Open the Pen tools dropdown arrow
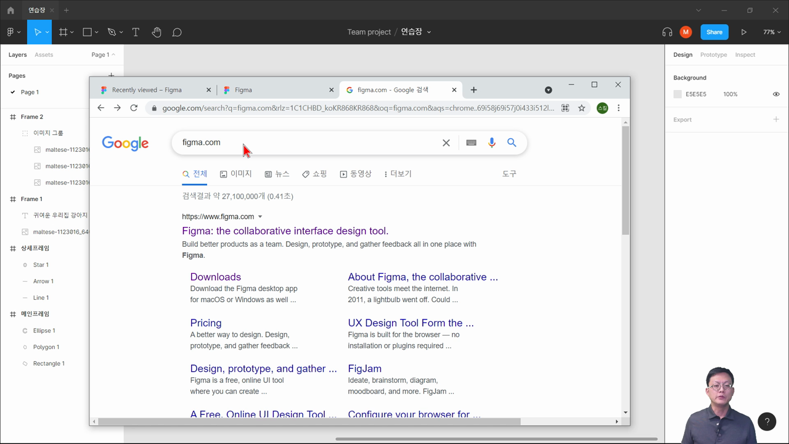The width and height of the screenshot is (789, 444). pyautogui.click(x=121, y=32)
